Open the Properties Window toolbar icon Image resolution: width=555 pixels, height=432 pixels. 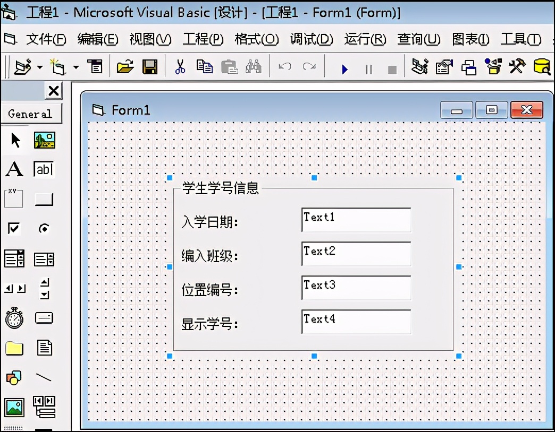tap(444, 66)
